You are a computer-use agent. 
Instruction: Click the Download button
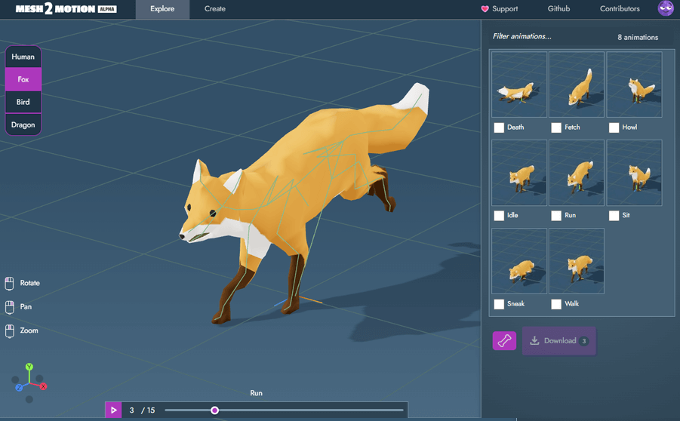click(x=559, y=341)
